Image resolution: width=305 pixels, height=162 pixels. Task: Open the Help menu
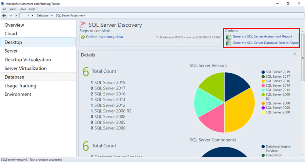click(x=32, y=9)
